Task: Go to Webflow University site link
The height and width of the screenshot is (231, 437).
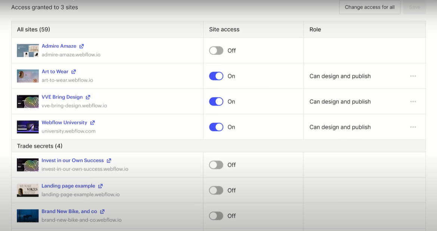Action: [64, 122]
